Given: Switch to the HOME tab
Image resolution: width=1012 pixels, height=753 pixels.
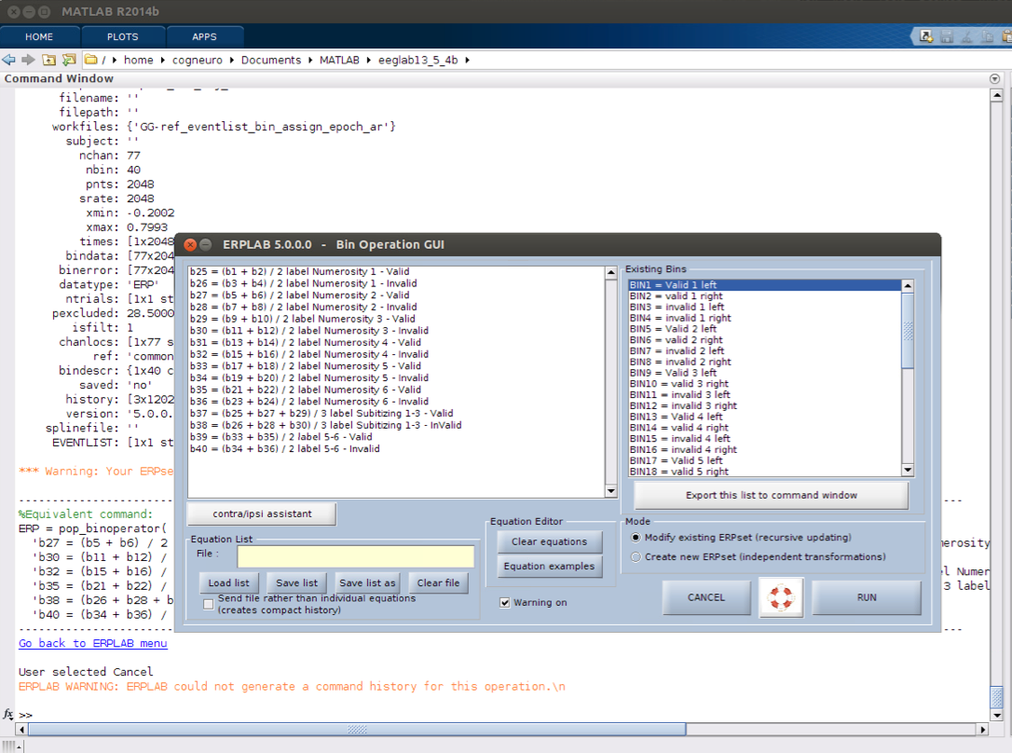Looking at the screenshot, I should pos(39,36).
